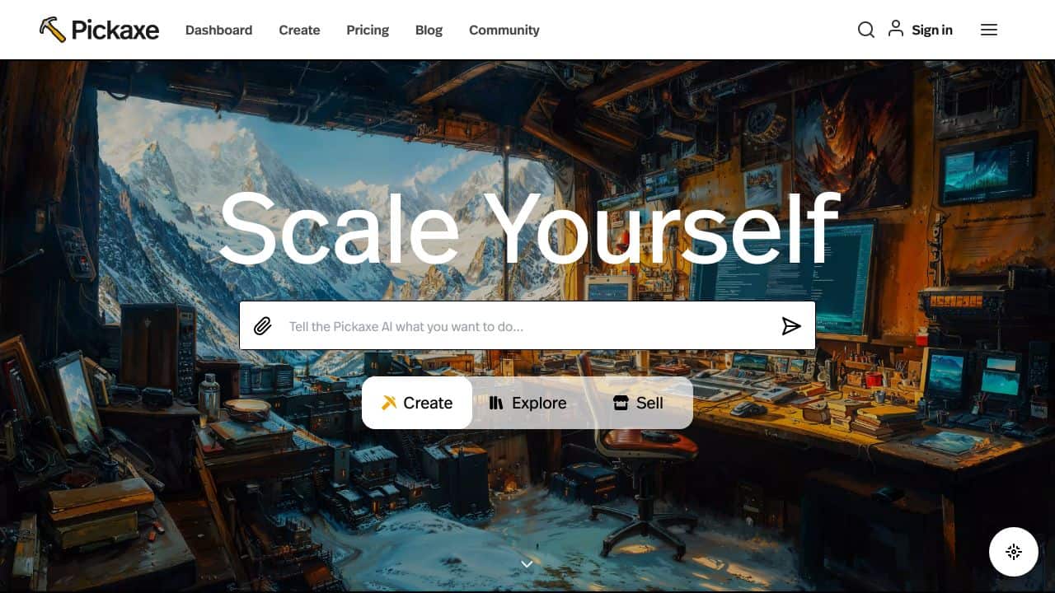1055x593 pixels.
Task: Open the Create navigation menu item
Action: click(x=299, y=30)
